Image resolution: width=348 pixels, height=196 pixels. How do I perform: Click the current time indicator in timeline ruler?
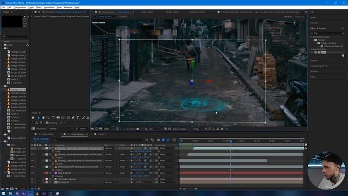click(x=231, y=141)
